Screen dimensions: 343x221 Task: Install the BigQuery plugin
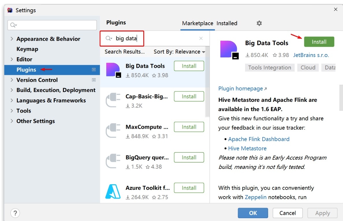pos(189,157)
